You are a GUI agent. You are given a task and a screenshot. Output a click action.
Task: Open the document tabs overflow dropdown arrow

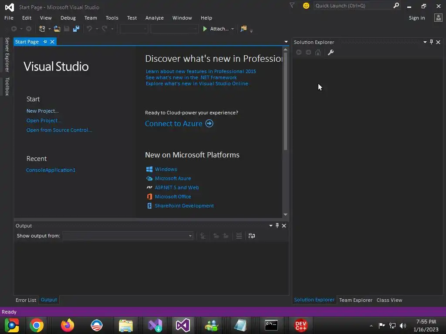(x=286, y=42)
